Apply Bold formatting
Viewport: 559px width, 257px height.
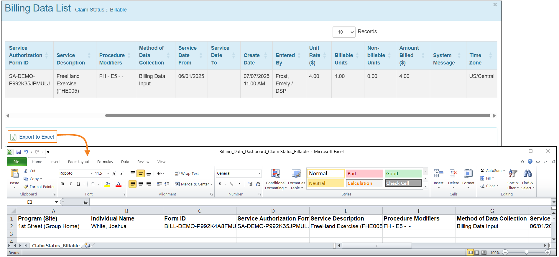coord(63,184)
